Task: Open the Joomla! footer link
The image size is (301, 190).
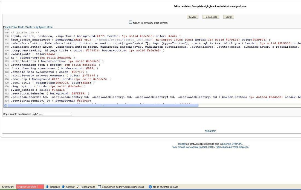Action: [181, 144]
